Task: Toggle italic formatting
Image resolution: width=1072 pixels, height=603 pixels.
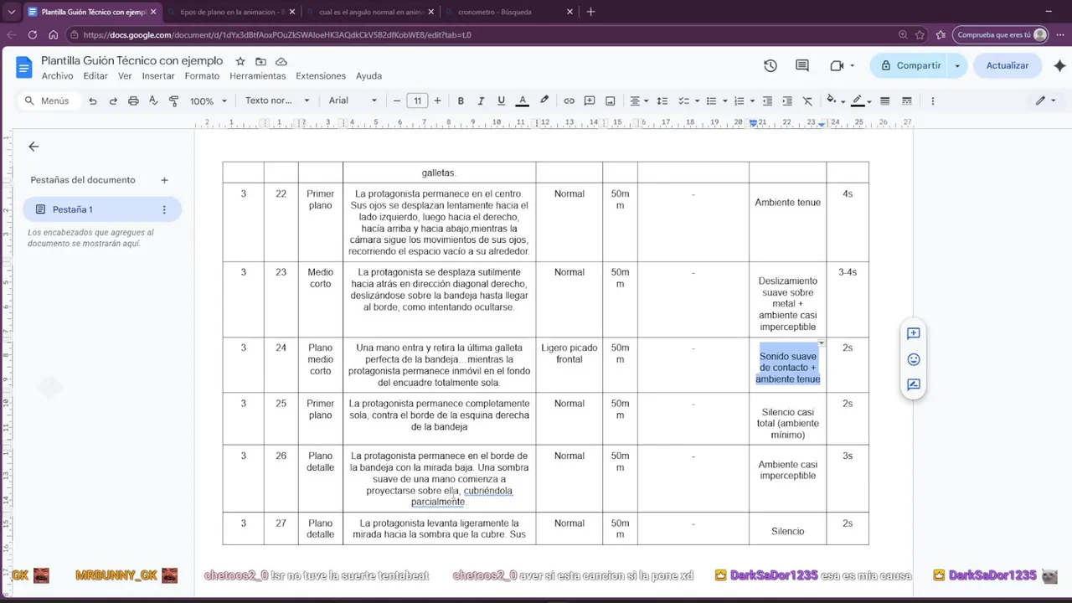Action: click(481, 100)
